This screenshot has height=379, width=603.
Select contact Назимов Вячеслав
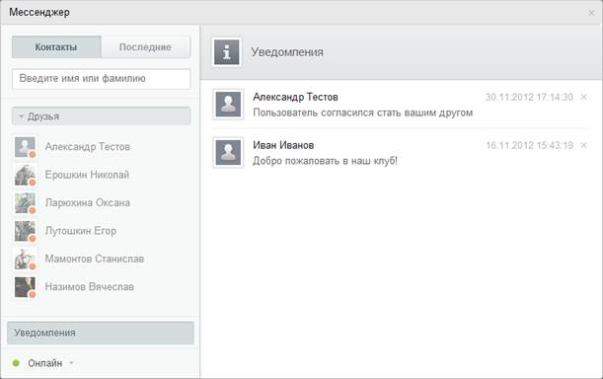pos(90,286)
